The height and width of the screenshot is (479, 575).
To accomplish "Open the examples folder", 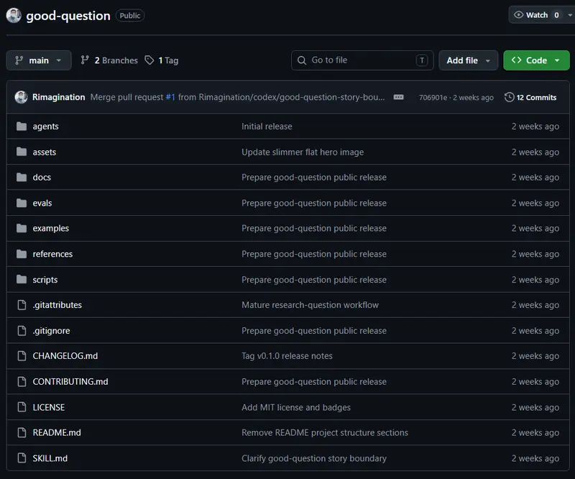I will tap(50, 228).
